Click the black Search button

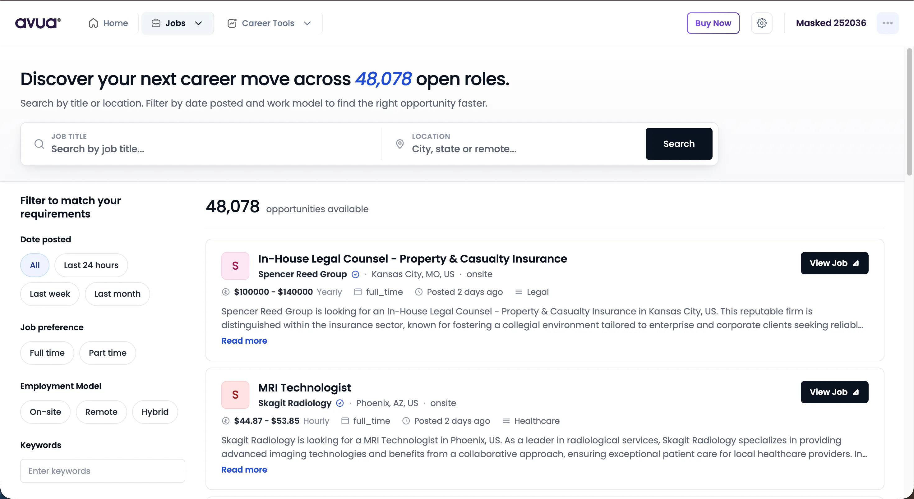[x=679, y=144]
